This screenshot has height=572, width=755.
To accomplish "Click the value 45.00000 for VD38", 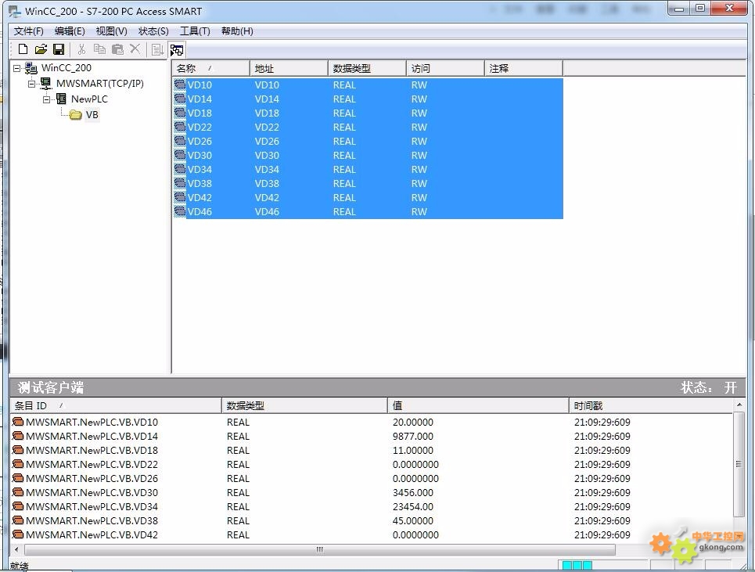I will pos(412,520).
